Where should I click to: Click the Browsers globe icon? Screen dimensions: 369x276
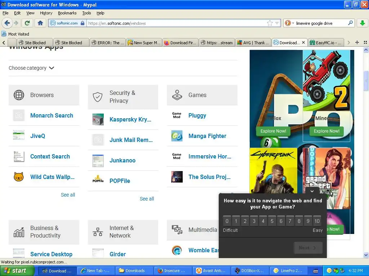19,95
